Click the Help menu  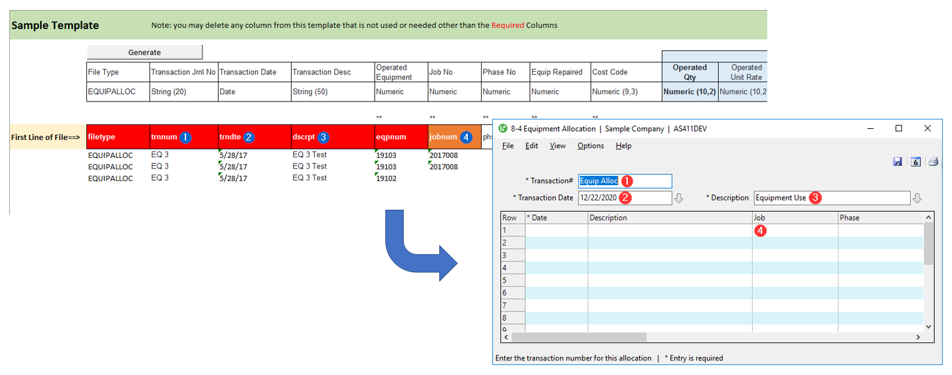click(623, 146)
